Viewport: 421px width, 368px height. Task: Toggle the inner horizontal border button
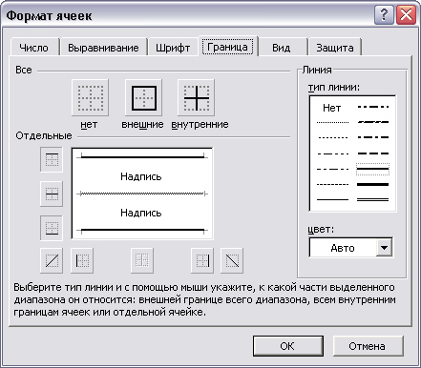[x=52, y=194]
